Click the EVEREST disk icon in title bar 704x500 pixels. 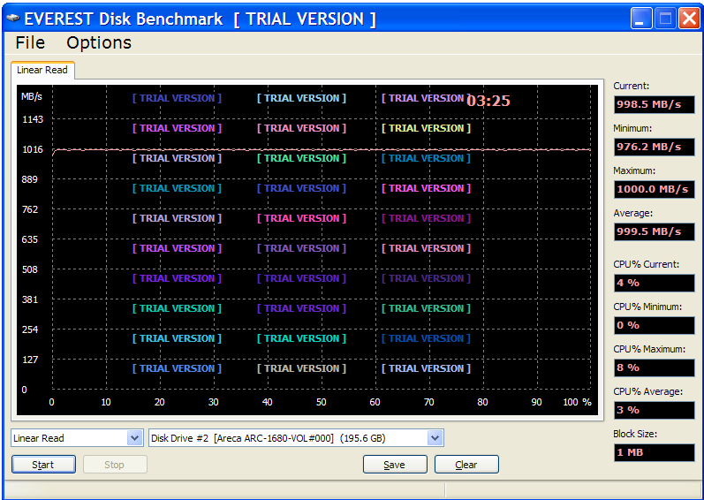(12, 19)
